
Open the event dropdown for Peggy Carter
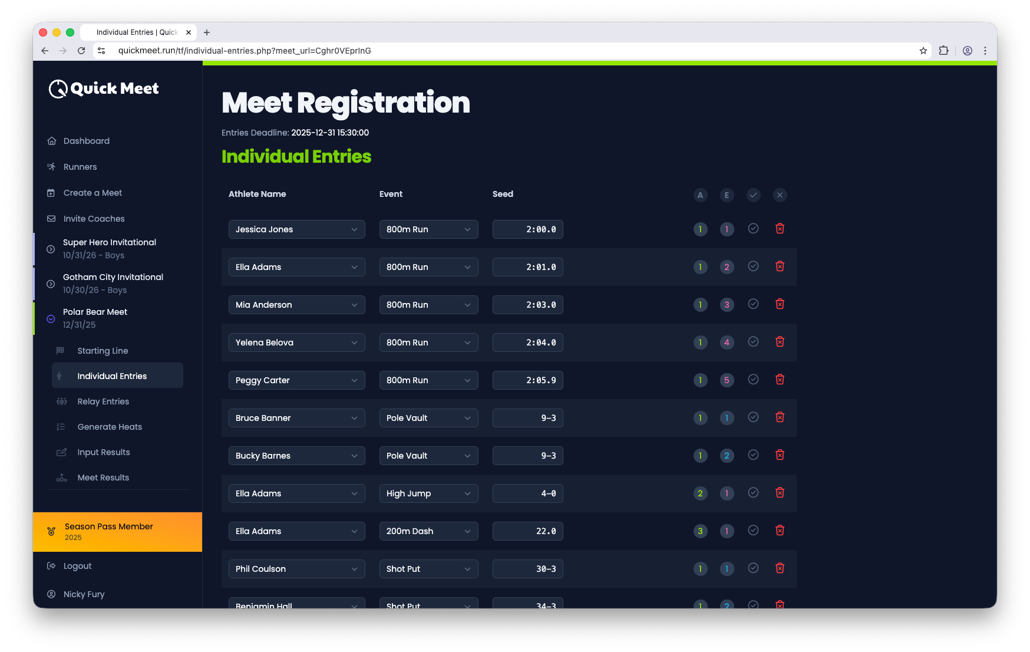point(428,380)
